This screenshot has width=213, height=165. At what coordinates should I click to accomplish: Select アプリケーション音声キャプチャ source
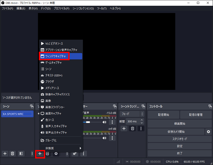(61, 50)
